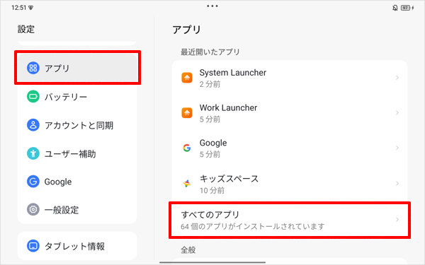Click the 最近開いたアプリ section header
This screenshot has height=265, width=425.
click(210, 52)
